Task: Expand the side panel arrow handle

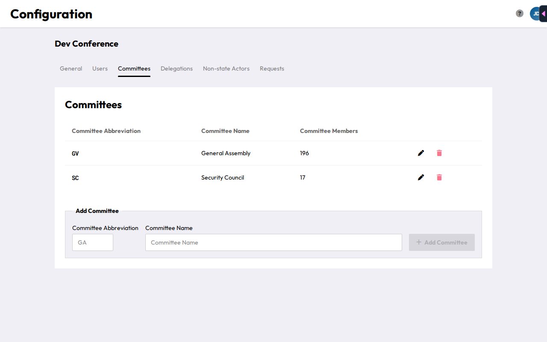Action: point(543,14)
